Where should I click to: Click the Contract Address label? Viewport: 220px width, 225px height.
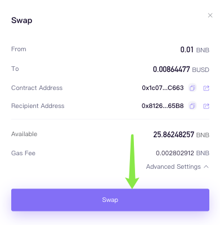(37, 88)
